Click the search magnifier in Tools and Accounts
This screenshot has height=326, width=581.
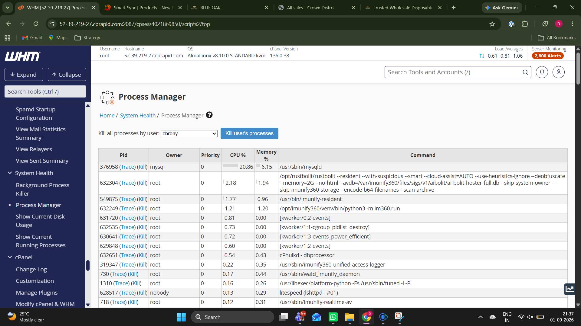[x=525, y=72]
